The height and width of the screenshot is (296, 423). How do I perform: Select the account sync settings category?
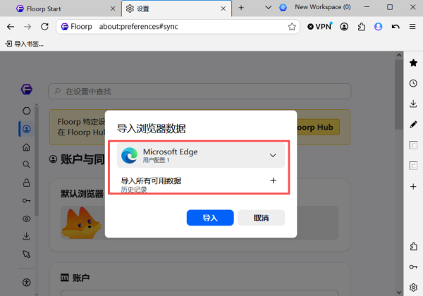click(27, 129)
